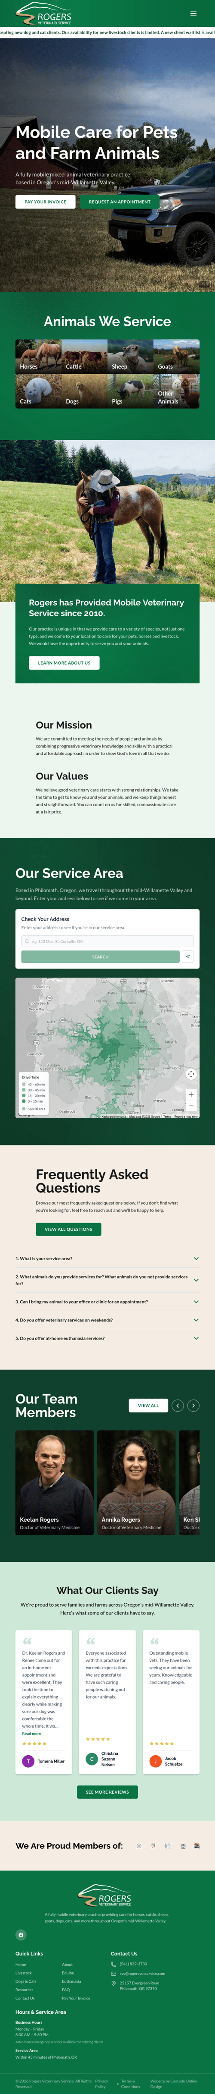The width and height of the screenshot is (215, 2094).
Task: Expand the at-home euthanasia services question
Action: coord(107,1338)
